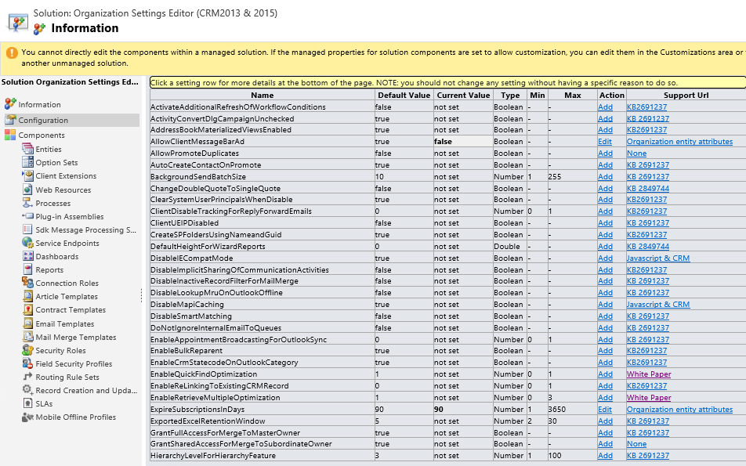
Task: Click the Reports icon
Action: pos(27,269)
